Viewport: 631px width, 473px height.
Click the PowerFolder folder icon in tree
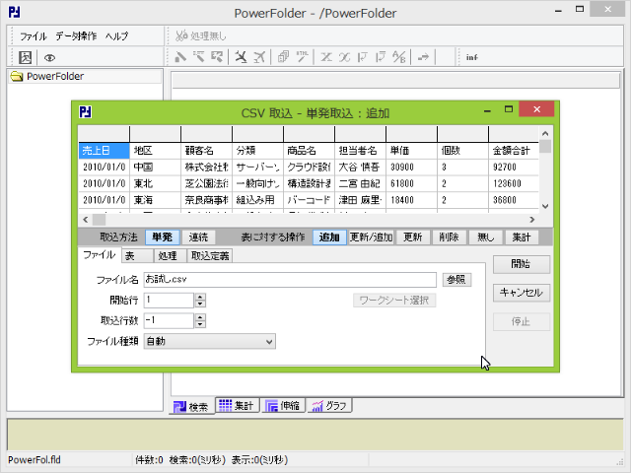[17, 77]
